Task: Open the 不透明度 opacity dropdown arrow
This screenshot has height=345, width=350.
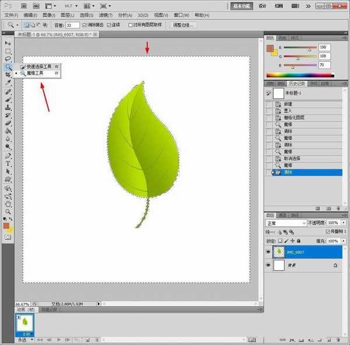Action: [342, 223]
